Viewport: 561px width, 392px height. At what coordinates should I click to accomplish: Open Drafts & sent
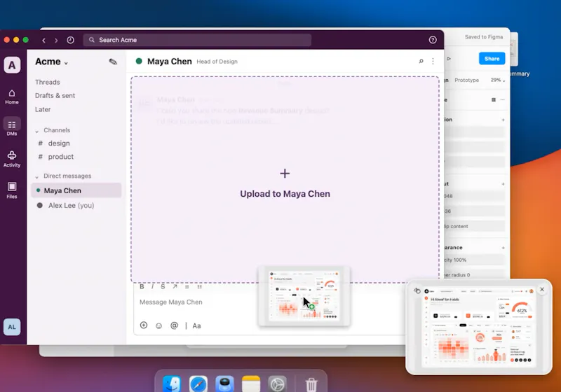pyautogui.click(x=55, y=96)
